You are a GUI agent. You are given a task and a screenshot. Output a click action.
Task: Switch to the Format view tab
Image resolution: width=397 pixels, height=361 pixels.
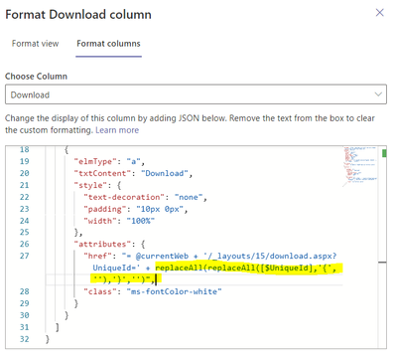pos(35,44)
